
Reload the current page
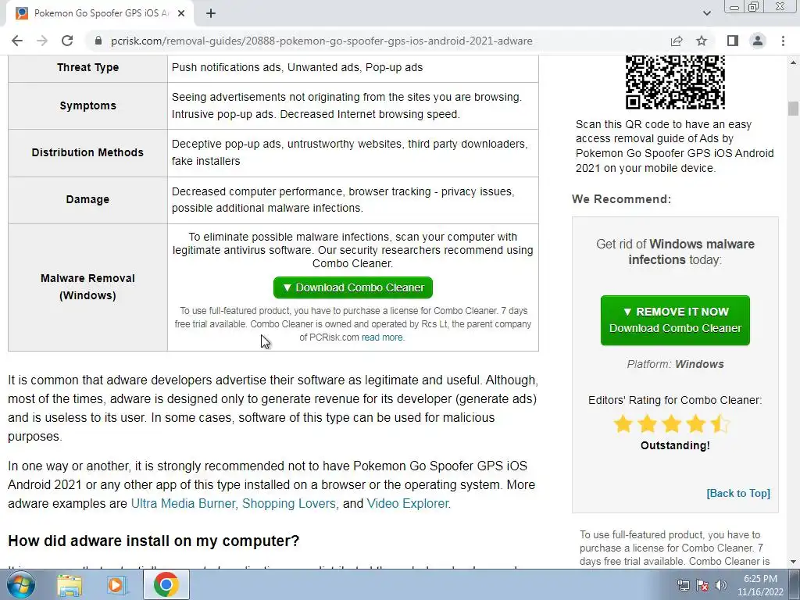pyautogui.click(x=67, y=41)
